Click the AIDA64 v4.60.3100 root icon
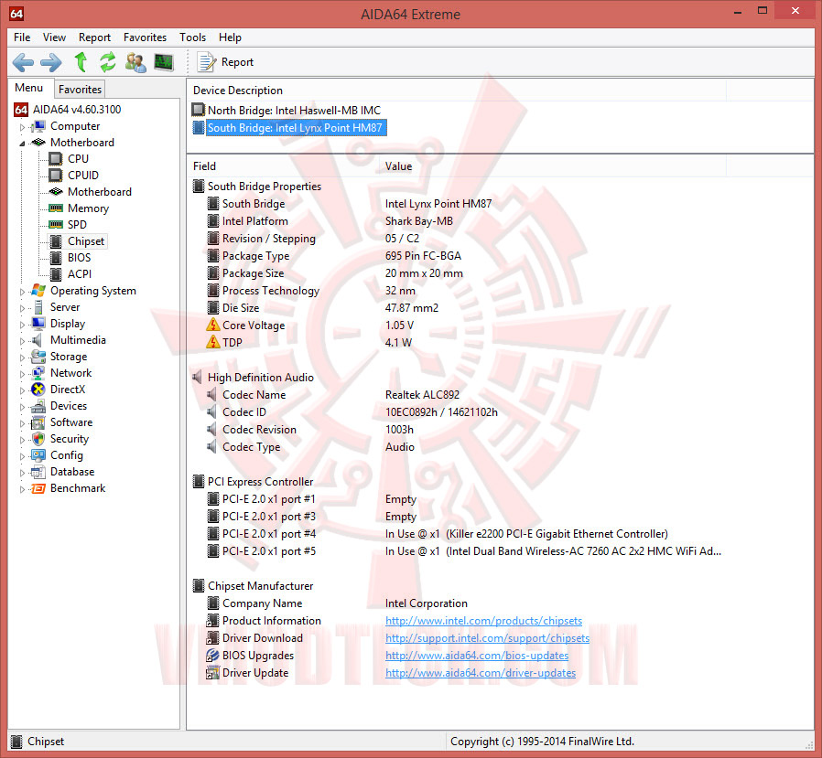Viewport: 822px width, 758px height. point(21,110)
